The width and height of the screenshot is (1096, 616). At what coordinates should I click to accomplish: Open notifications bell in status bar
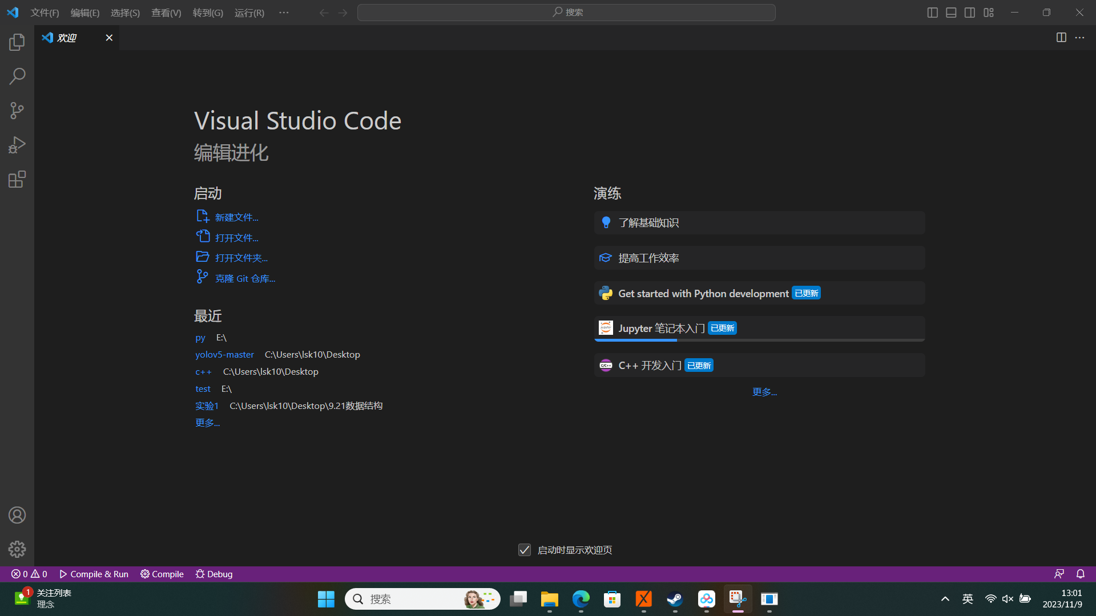tap(1081, 574)
